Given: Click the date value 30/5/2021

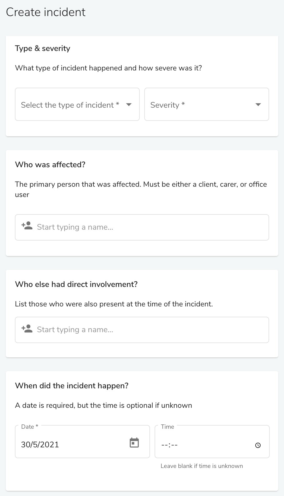Looking at the screenshot, I should point(40,444).
